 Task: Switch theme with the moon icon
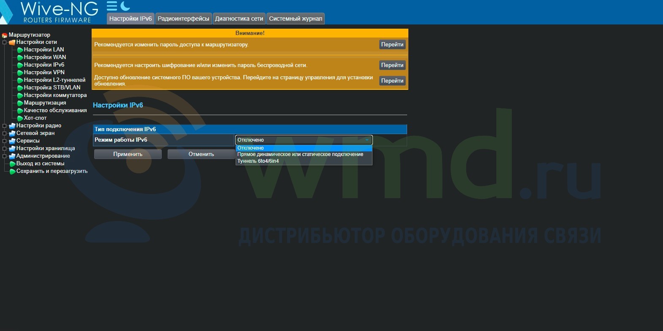coord(125,6)
